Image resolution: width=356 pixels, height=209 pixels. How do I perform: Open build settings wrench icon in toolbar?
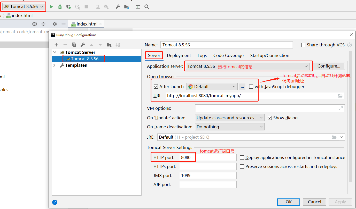click(118, 7)
